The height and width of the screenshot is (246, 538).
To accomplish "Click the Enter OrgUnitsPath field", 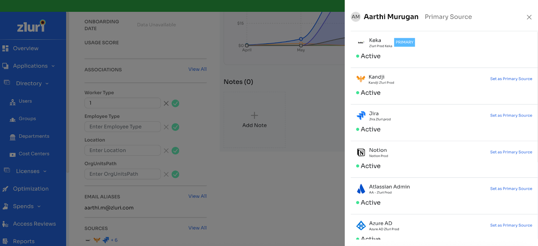I will point(122,174).
